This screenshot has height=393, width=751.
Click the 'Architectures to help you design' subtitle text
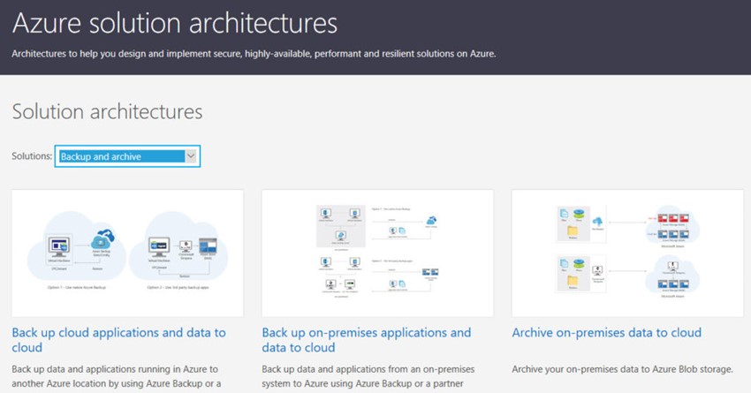pos(254,54)
